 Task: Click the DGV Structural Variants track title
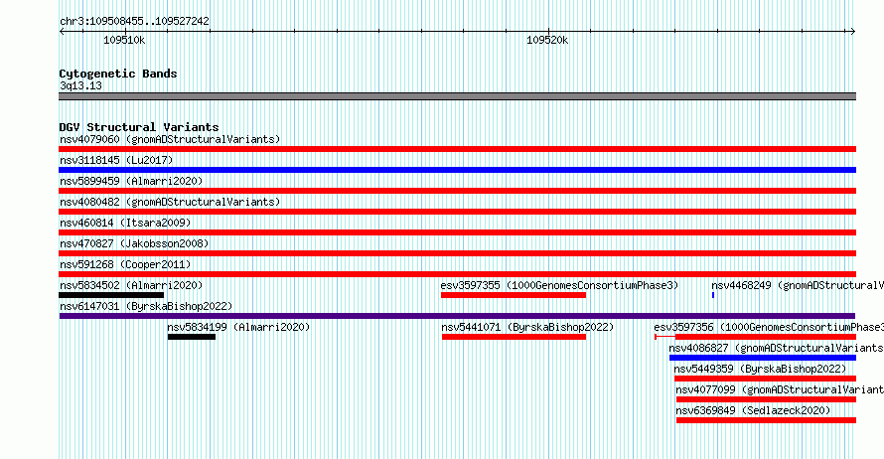pos(139,127)
